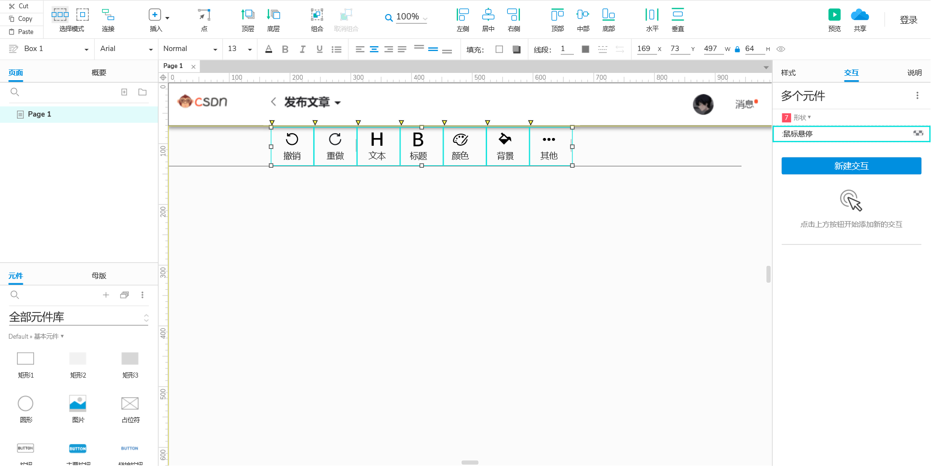Open the text color picker

(x=269, y=49)
